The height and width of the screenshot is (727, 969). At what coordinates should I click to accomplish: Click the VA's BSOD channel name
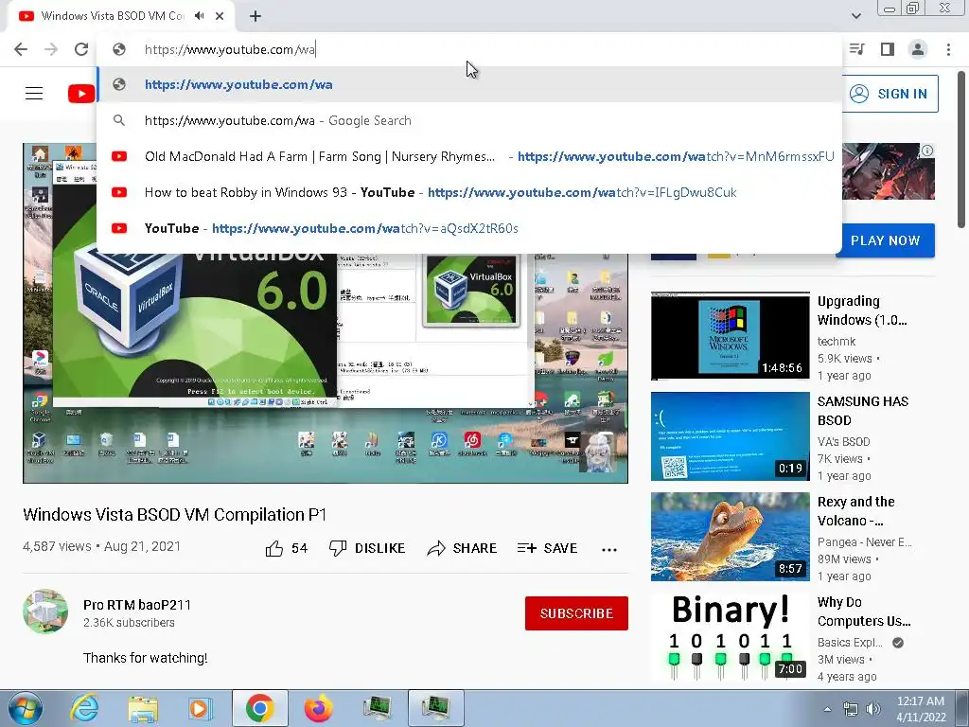pyautogui.click(x=843, y=441)
